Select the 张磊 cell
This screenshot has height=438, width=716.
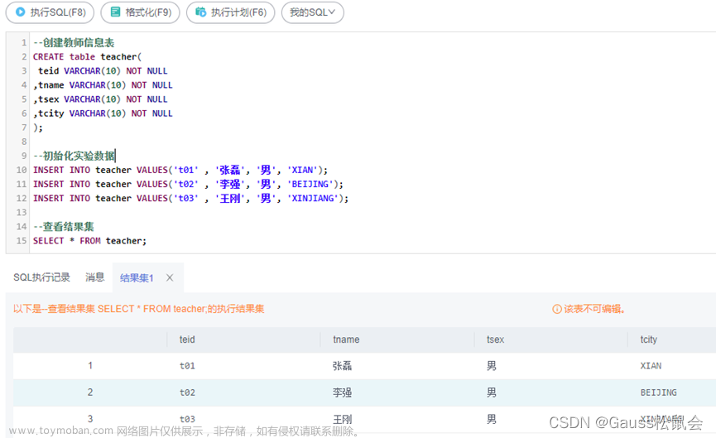coord(342,366)
